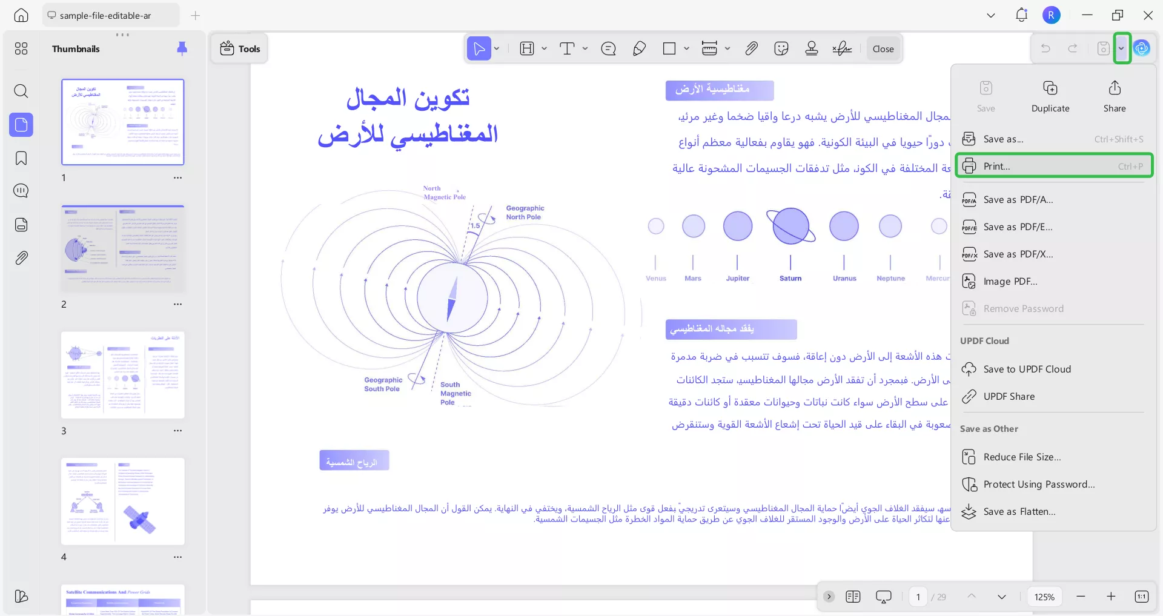This screenshot has height=616, width=1163.
Task: Select the Signature tool
Action: (x=842, y=48)
